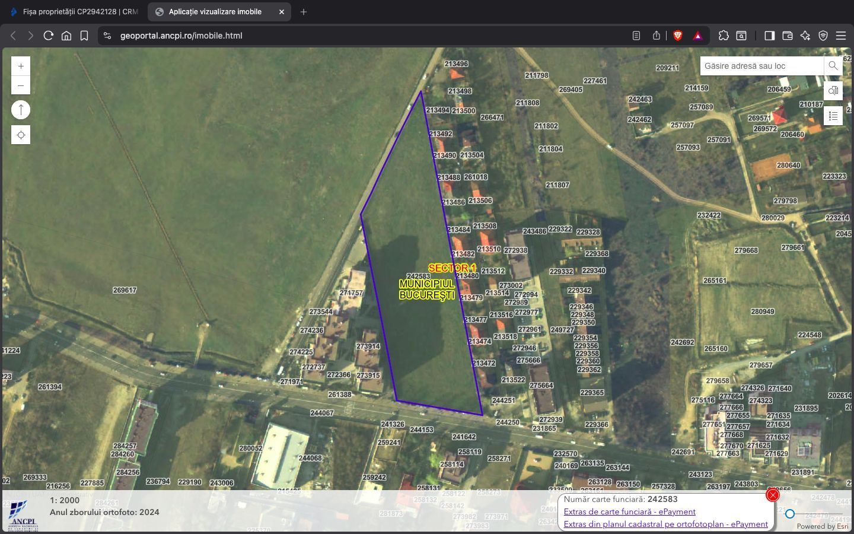Open the Brave Rewards triangle icon
This screenshot has height=534, width=854.
click(698, 36)
